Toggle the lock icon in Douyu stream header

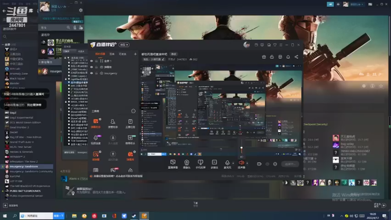pos(272,57)
